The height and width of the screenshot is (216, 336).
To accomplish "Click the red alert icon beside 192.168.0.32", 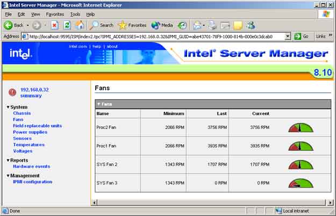I will (x=12, y=92).
